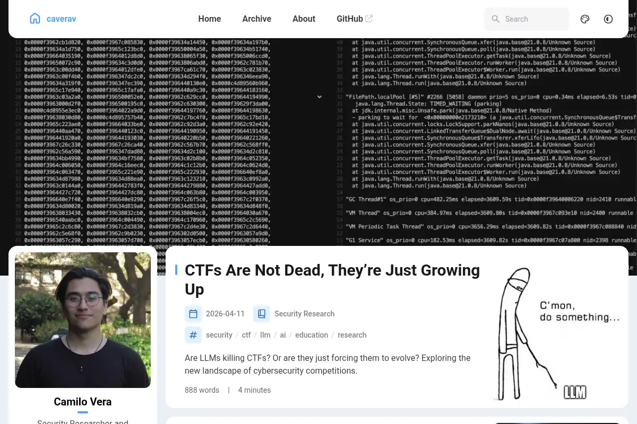Filter by the 'ctf' tag

pos(246,335)
